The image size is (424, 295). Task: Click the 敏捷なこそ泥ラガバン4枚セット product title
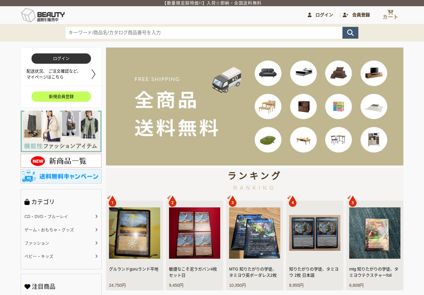193,272
